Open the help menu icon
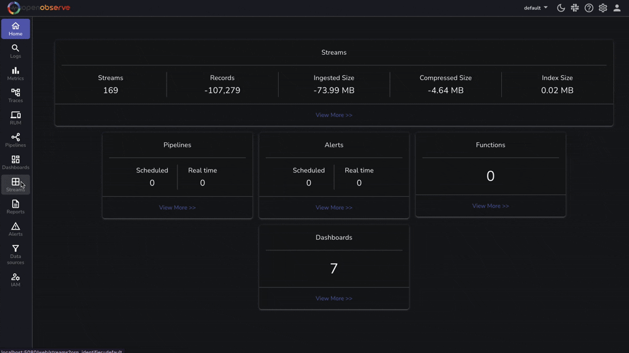 [x=589, y=8]
